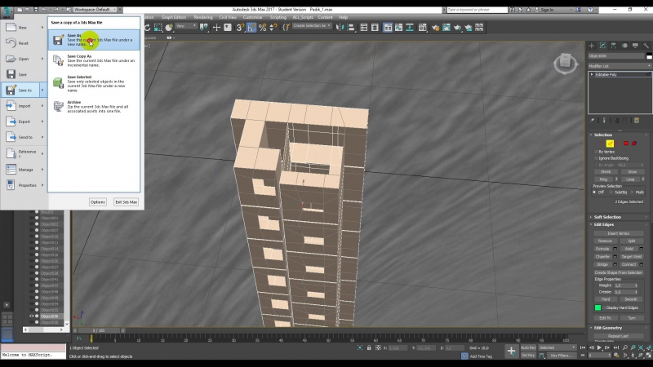Screen dimensions: 653x367
Task: Open the Import submenu
Action: point(24,106)
